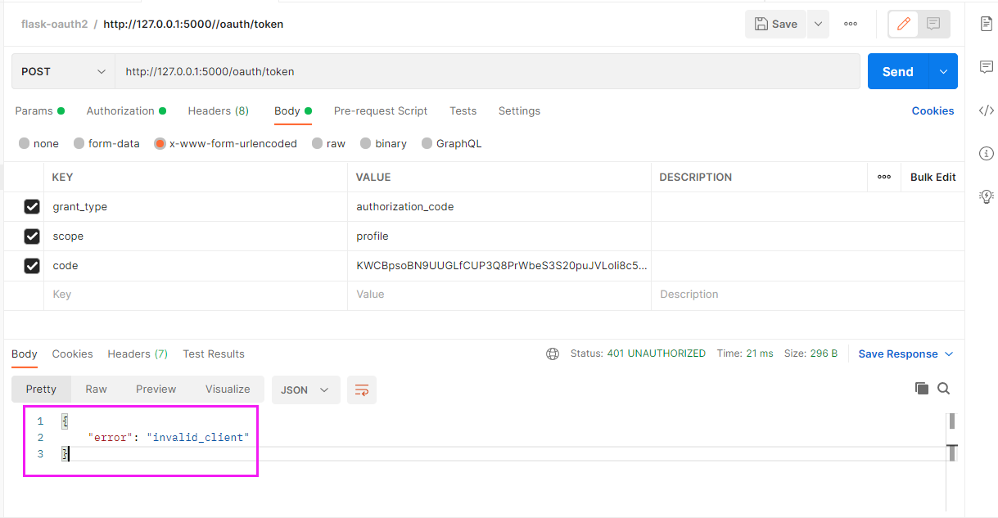Open the Pre-request Script tab
This screenshot has height=518, width=998.
click(381, 110)
